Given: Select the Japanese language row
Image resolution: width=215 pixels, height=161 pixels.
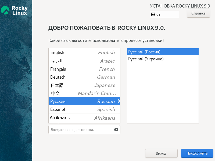Looking at the screenshot, I should click(x=84, y=85).
